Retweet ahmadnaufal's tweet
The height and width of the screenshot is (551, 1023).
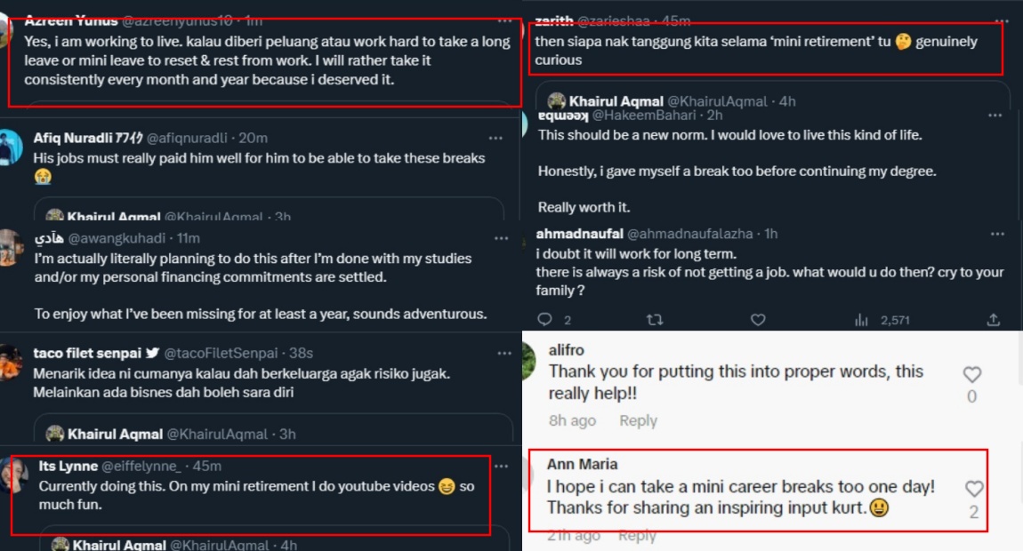653,320
